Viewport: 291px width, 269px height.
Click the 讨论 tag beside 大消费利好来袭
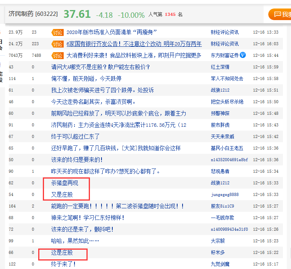(58, 56)
